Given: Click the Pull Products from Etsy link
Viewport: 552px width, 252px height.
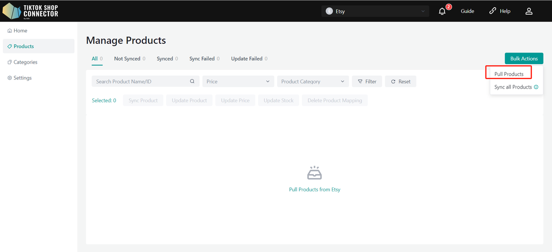Looking at the screenshot, I should coord(315,190).
